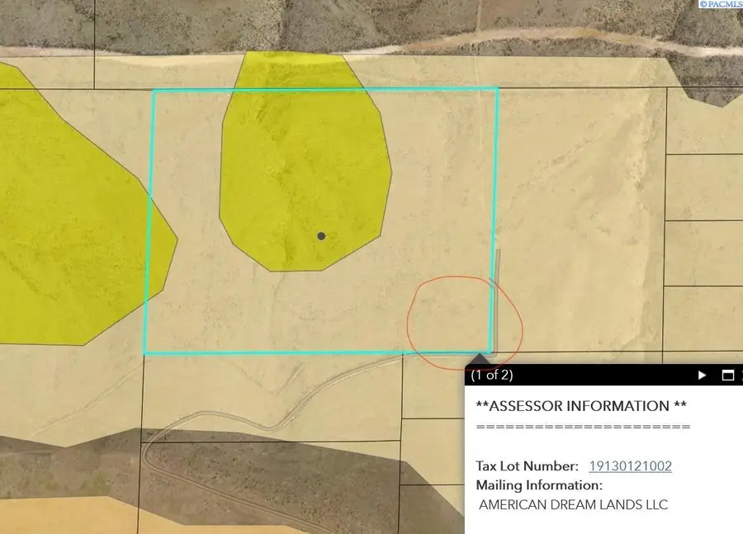The height and width of the screenshot is (534, 743).
Task: Advance to the next assessor record with the arrow
Action: (702, 375)
